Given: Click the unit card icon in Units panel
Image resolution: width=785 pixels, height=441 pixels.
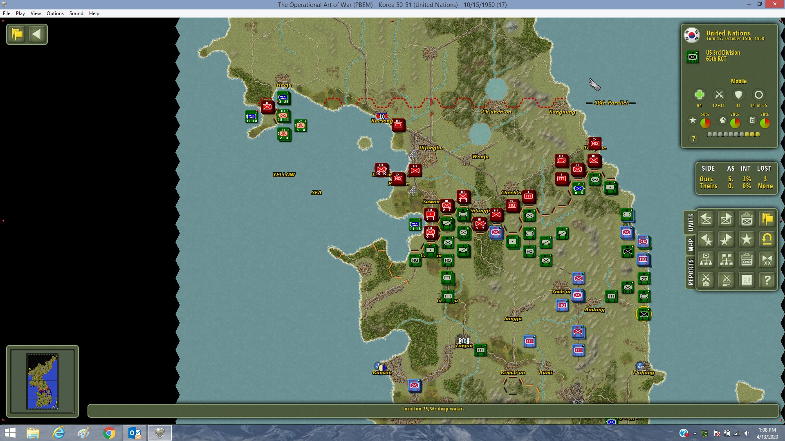Looking at the screenshot, I should pos(747,280).
